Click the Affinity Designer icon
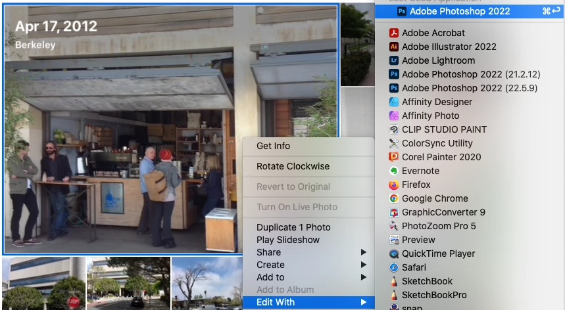 click(x=393, y=102)
